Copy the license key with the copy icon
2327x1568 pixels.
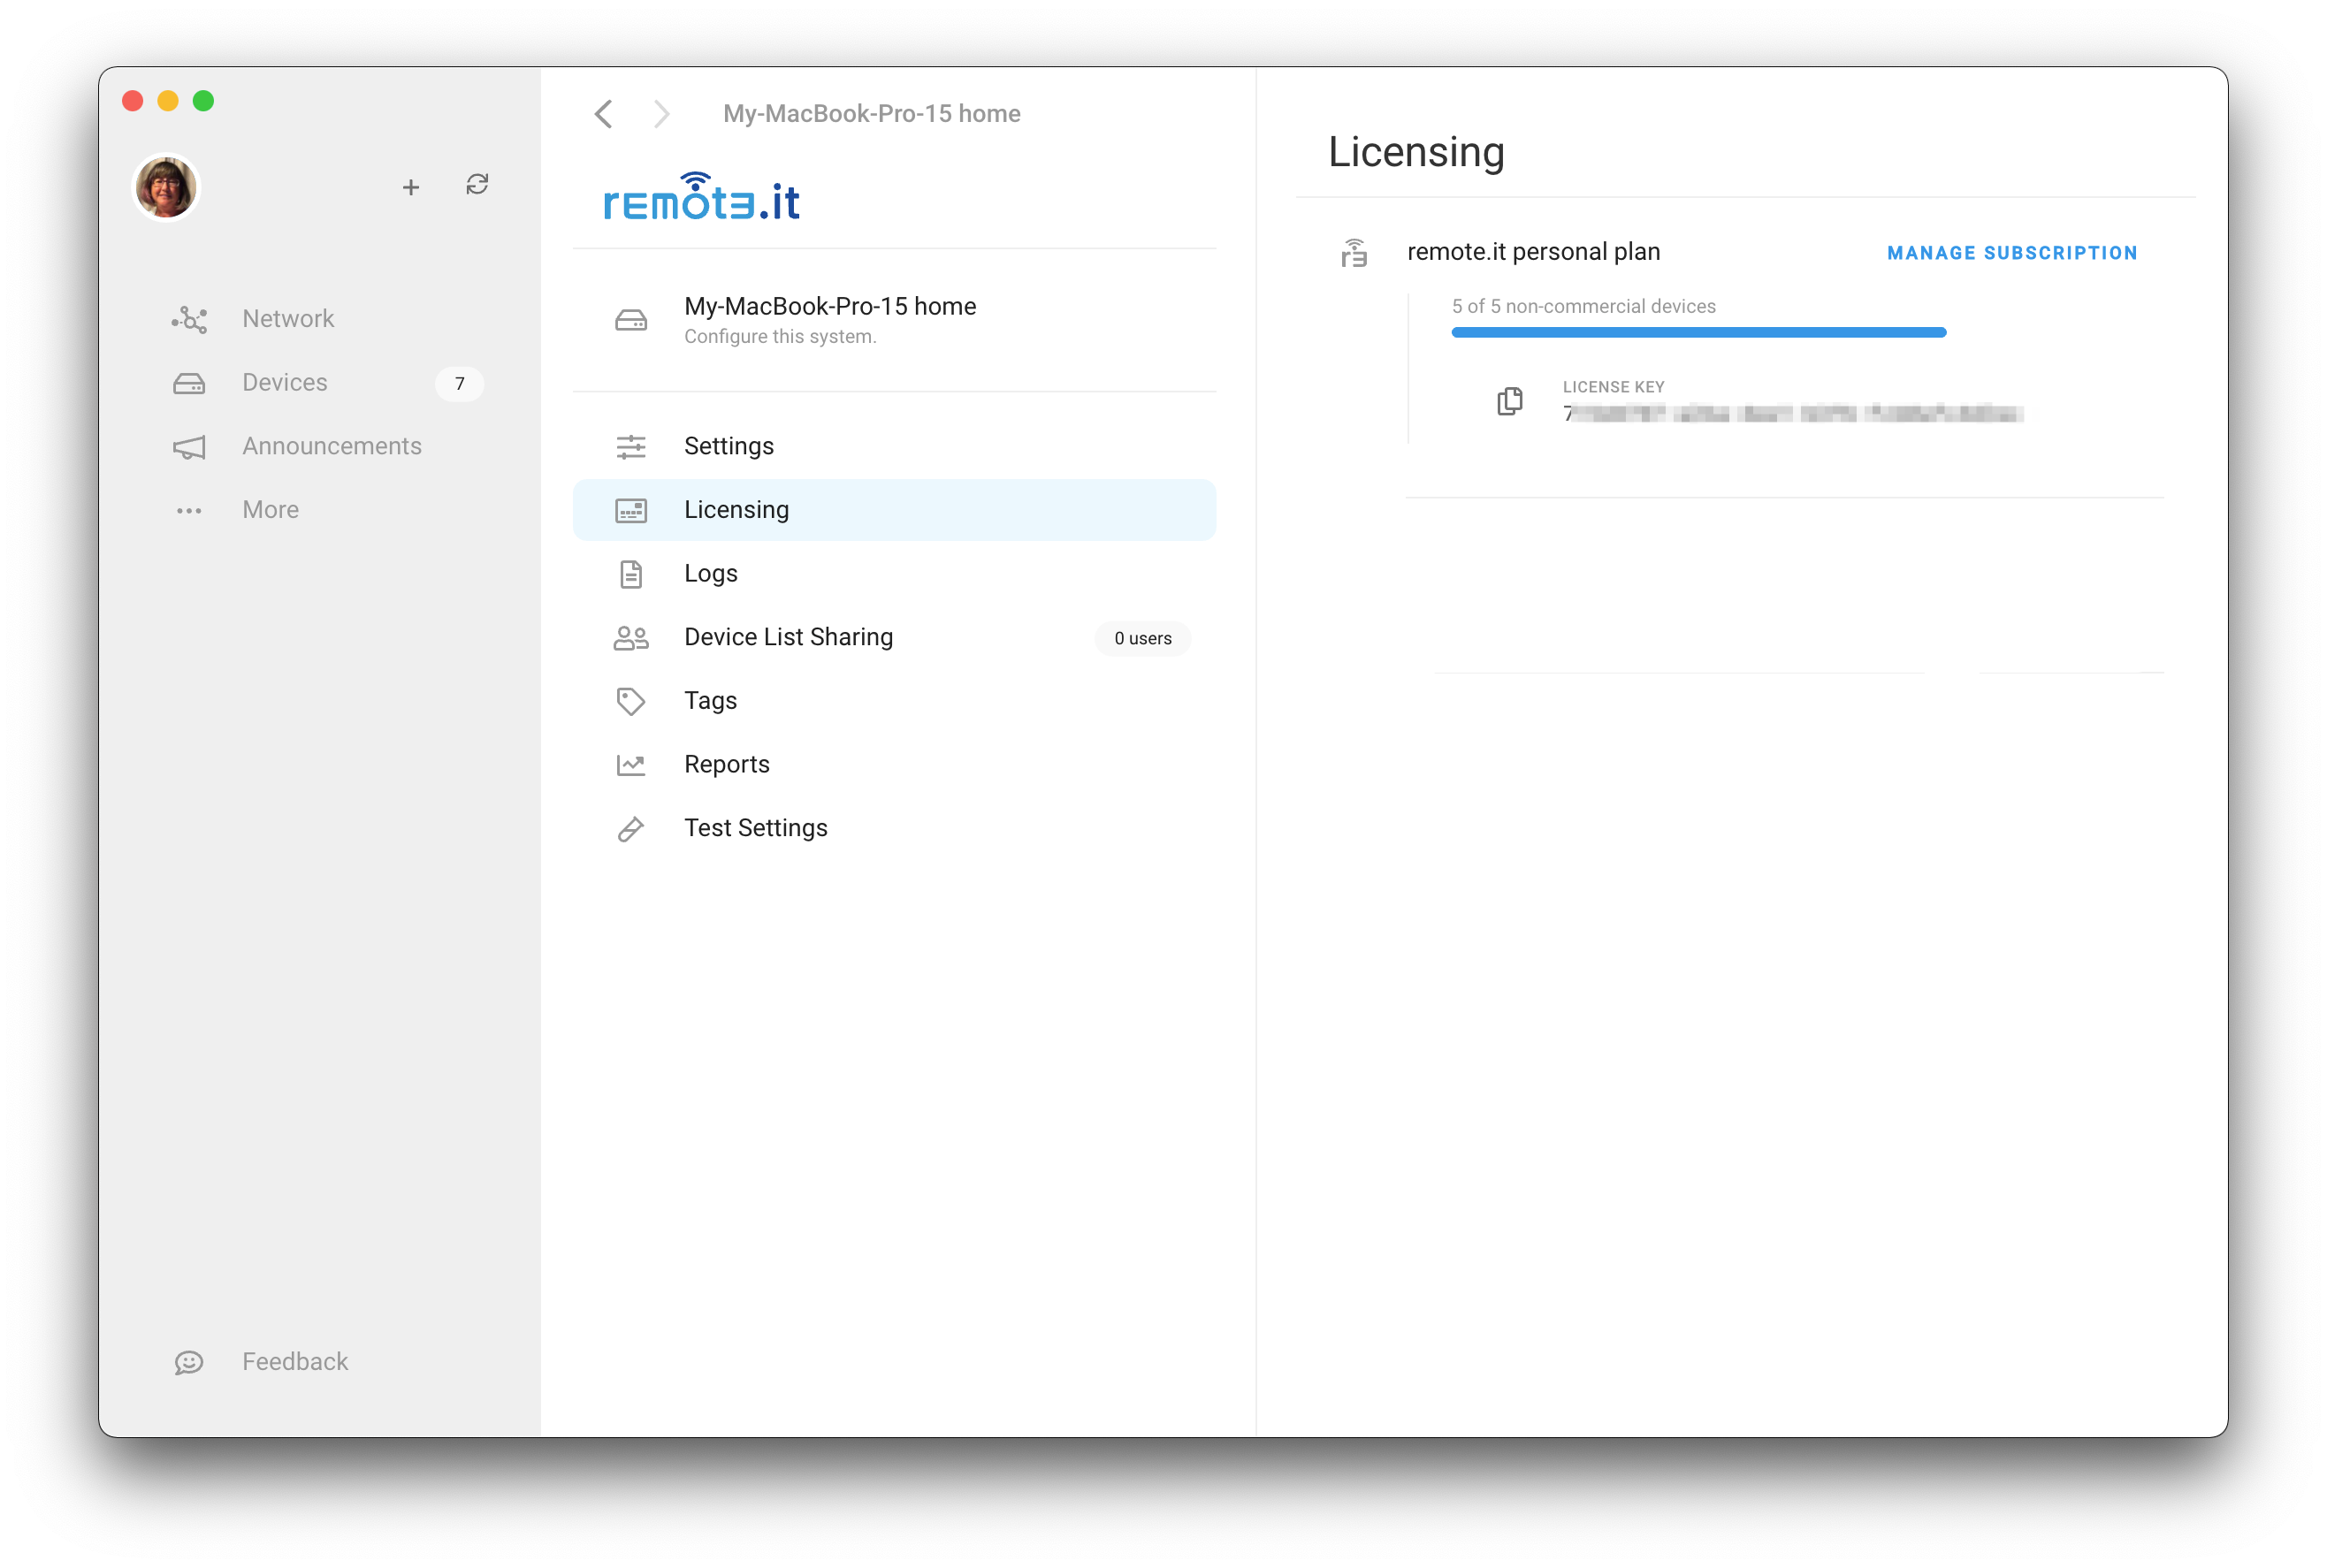1509,401
